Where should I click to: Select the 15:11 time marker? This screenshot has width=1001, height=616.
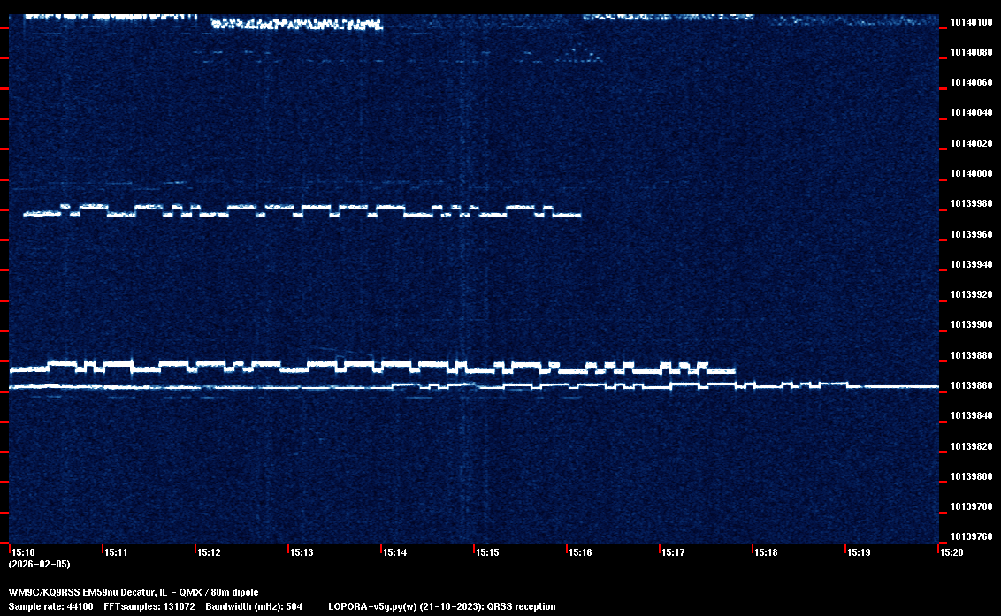pos(116,552)
